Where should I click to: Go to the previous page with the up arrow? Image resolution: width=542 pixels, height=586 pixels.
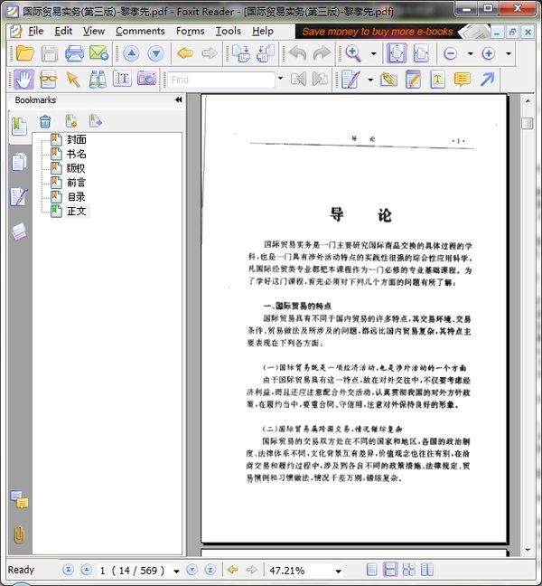[131, 53]
